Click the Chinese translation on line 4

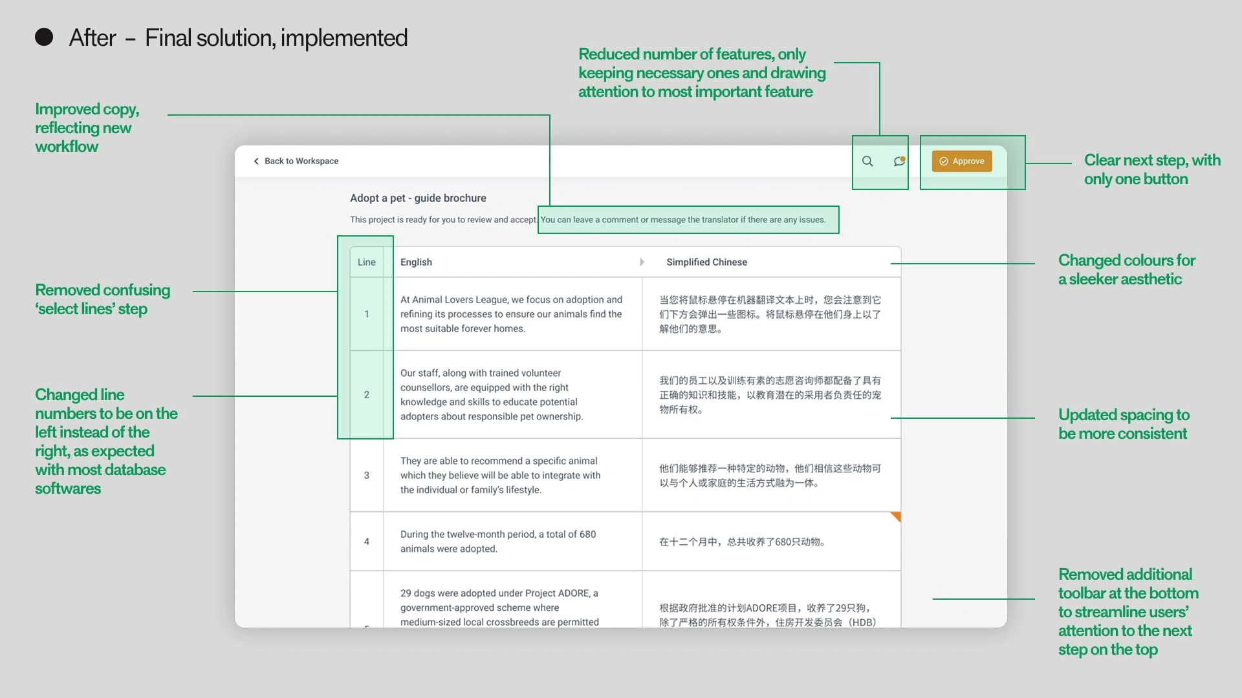click(x=742, y=542)
